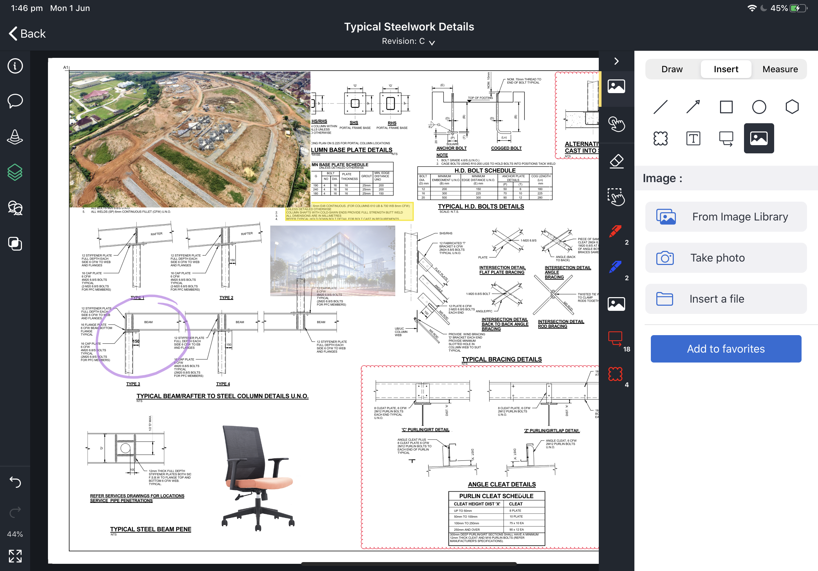Tap the office chair image on drawing
The width and height of the screenshot is (818, 571).
point(258,478)
